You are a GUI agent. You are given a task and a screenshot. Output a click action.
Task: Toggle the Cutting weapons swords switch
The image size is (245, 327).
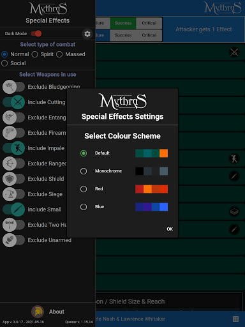13,102
